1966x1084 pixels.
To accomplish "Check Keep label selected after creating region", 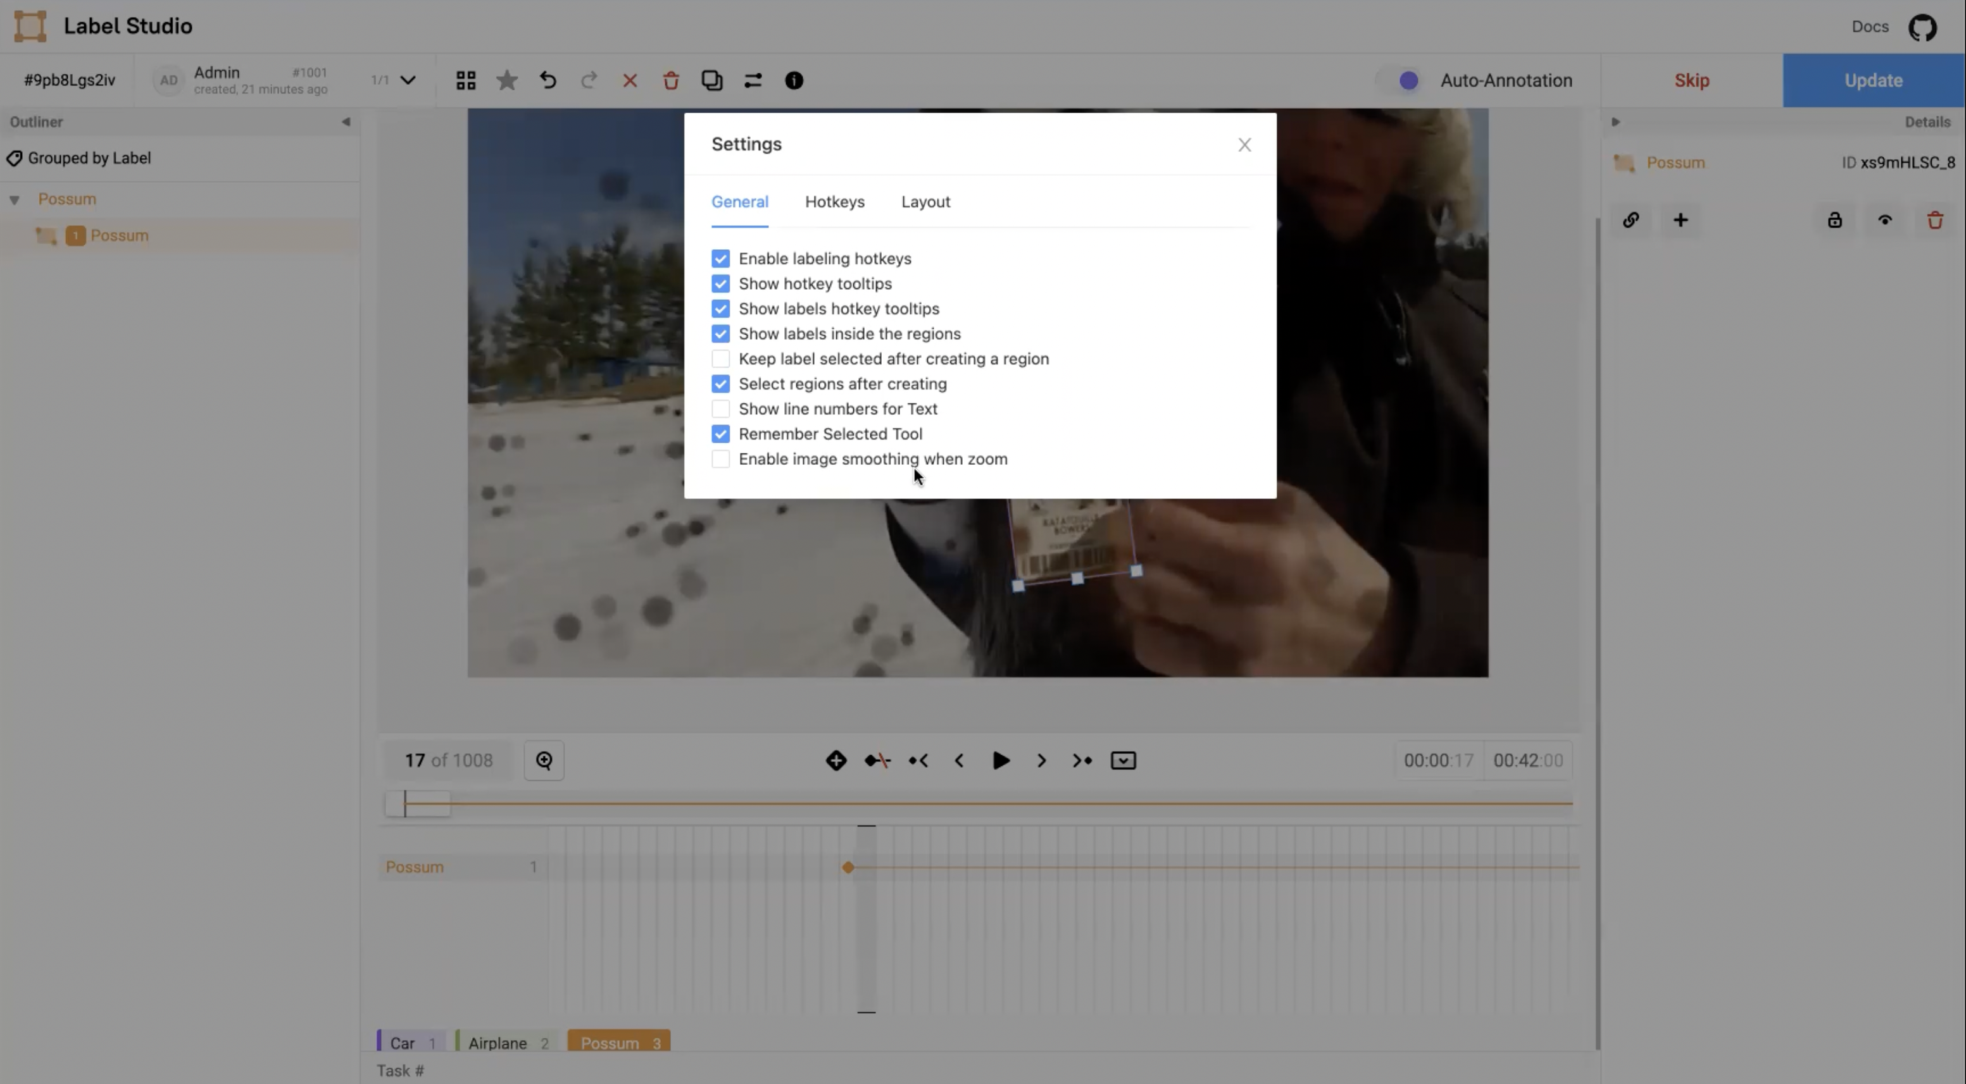I will (x=720, y=359).
